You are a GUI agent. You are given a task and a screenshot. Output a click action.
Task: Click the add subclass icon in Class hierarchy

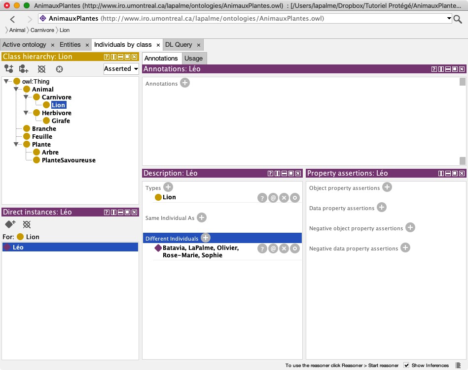click(x=8, y=69)
